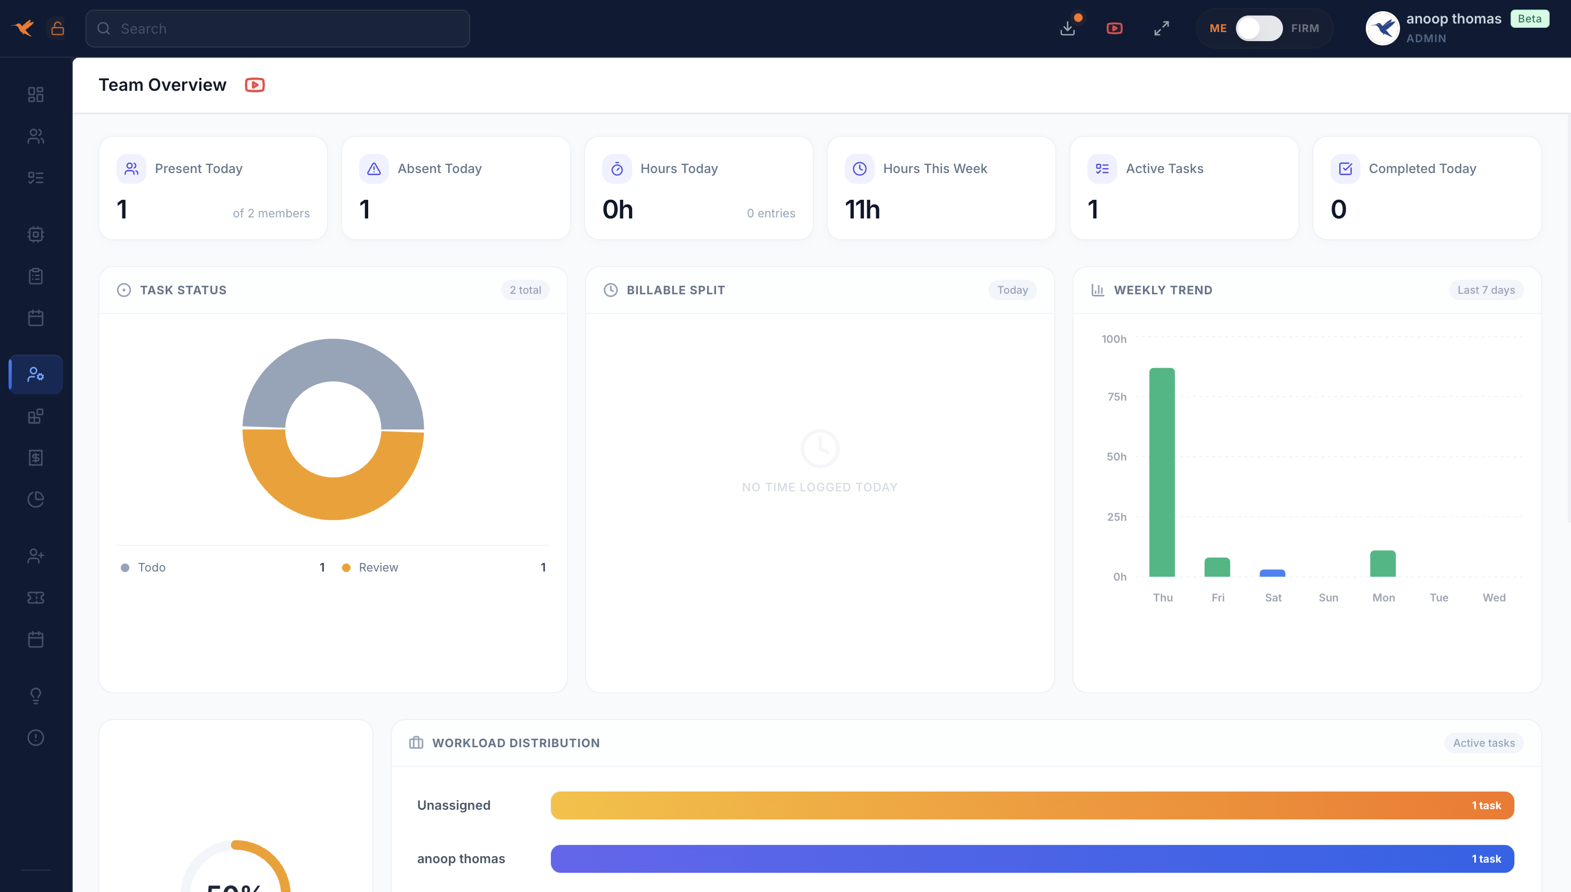Click the Last 7 days range badge
1571x892 pixels.
[x=1485, y=290]
